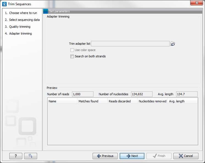The height and width of the screenshot is (163, 205).
Task: Click the reset to defaults arrow button
Action: click(x=31, y=156)
